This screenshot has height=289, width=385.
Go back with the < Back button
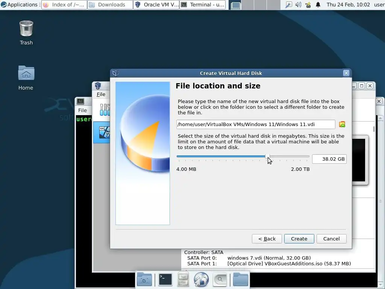(x=267, y=239)
